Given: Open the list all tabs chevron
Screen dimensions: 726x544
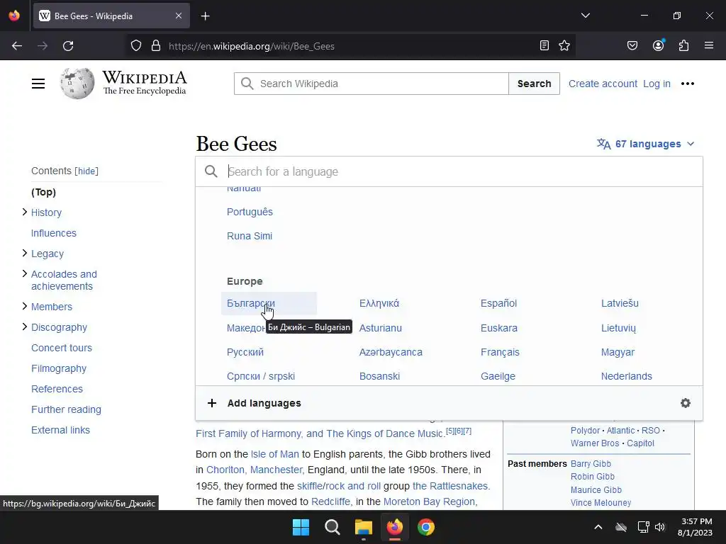Looking at the screenshot, I should [x=586, y=16].
